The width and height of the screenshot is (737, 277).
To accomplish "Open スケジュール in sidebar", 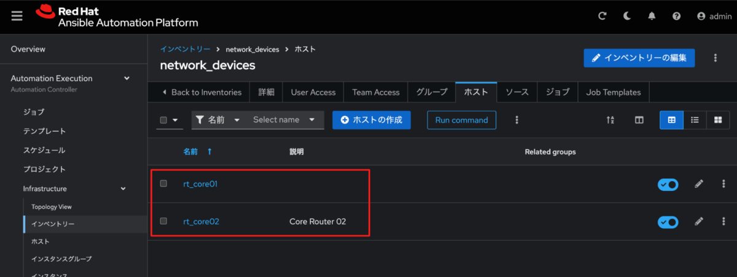I will tap(44, 150).
